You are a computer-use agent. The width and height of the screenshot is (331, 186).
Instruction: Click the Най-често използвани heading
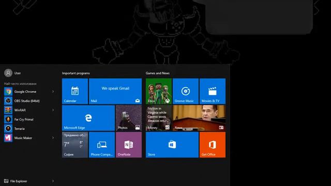point(20,84)
